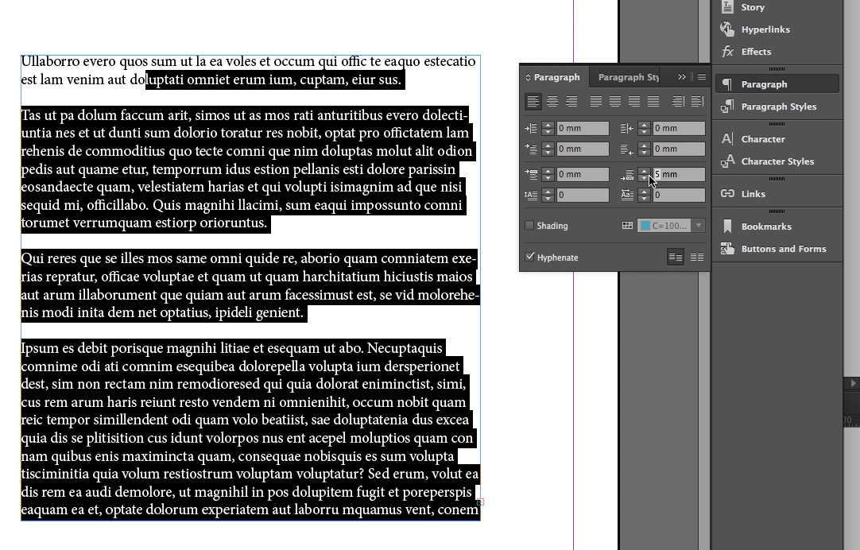Apply center alignment to the paragraph
This screenshot has width=860, height=550.
tap(551, 101)
